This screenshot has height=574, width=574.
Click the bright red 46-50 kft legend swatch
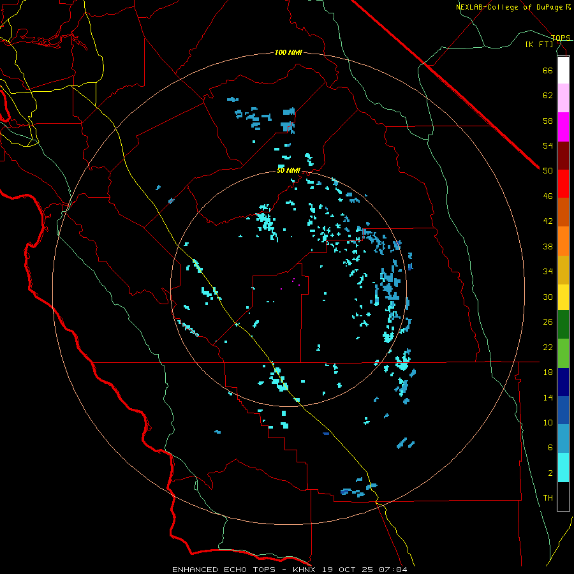563,184
